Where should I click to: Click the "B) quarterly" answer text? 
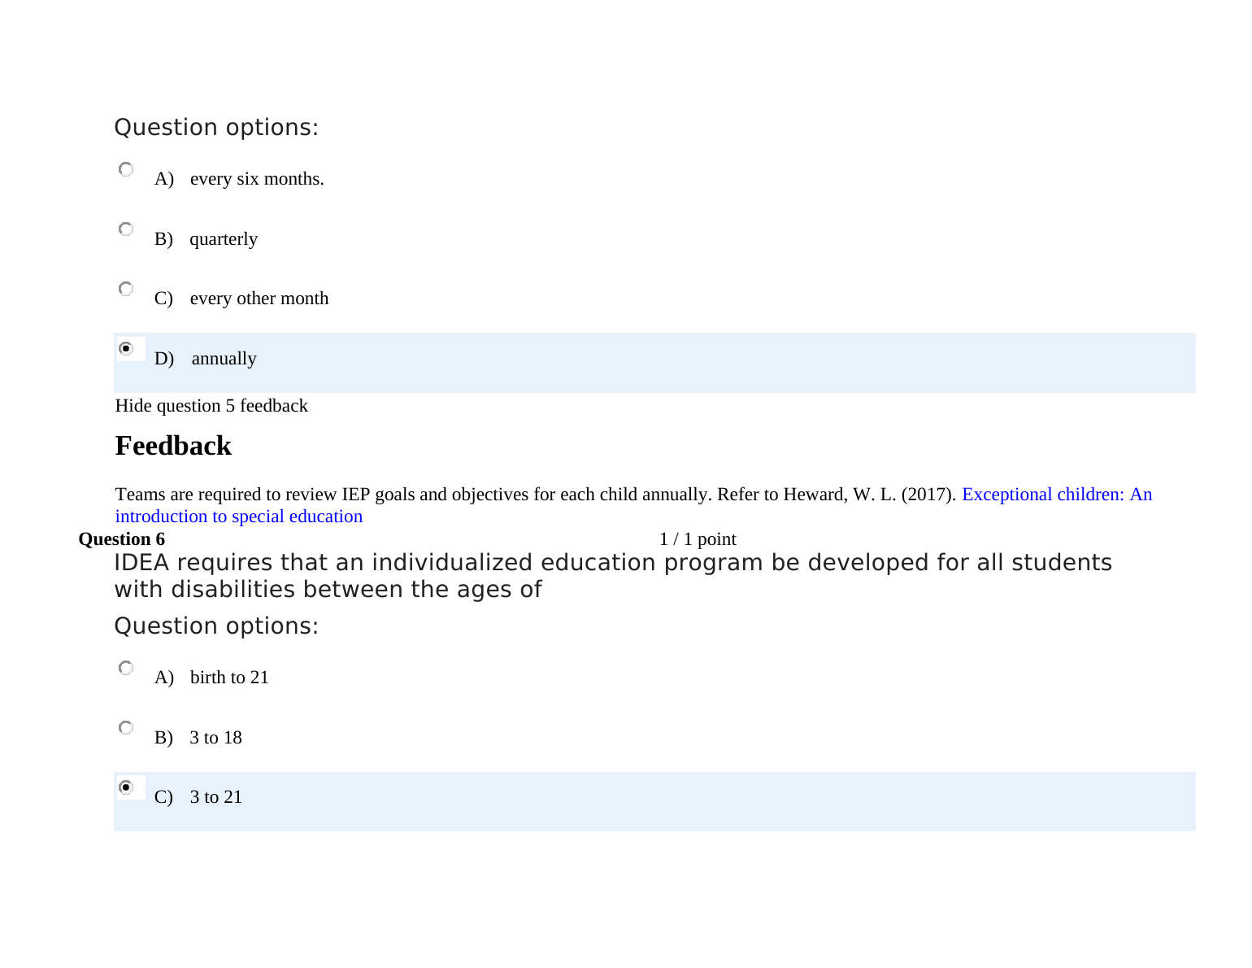(x=206, y=239)
